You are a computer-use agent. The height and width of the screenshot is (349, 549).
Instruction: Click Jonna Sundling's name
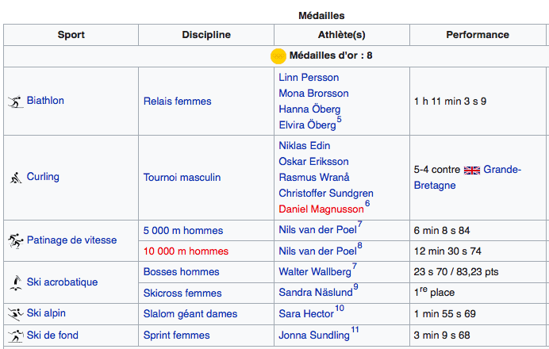[x=313, y=336]
